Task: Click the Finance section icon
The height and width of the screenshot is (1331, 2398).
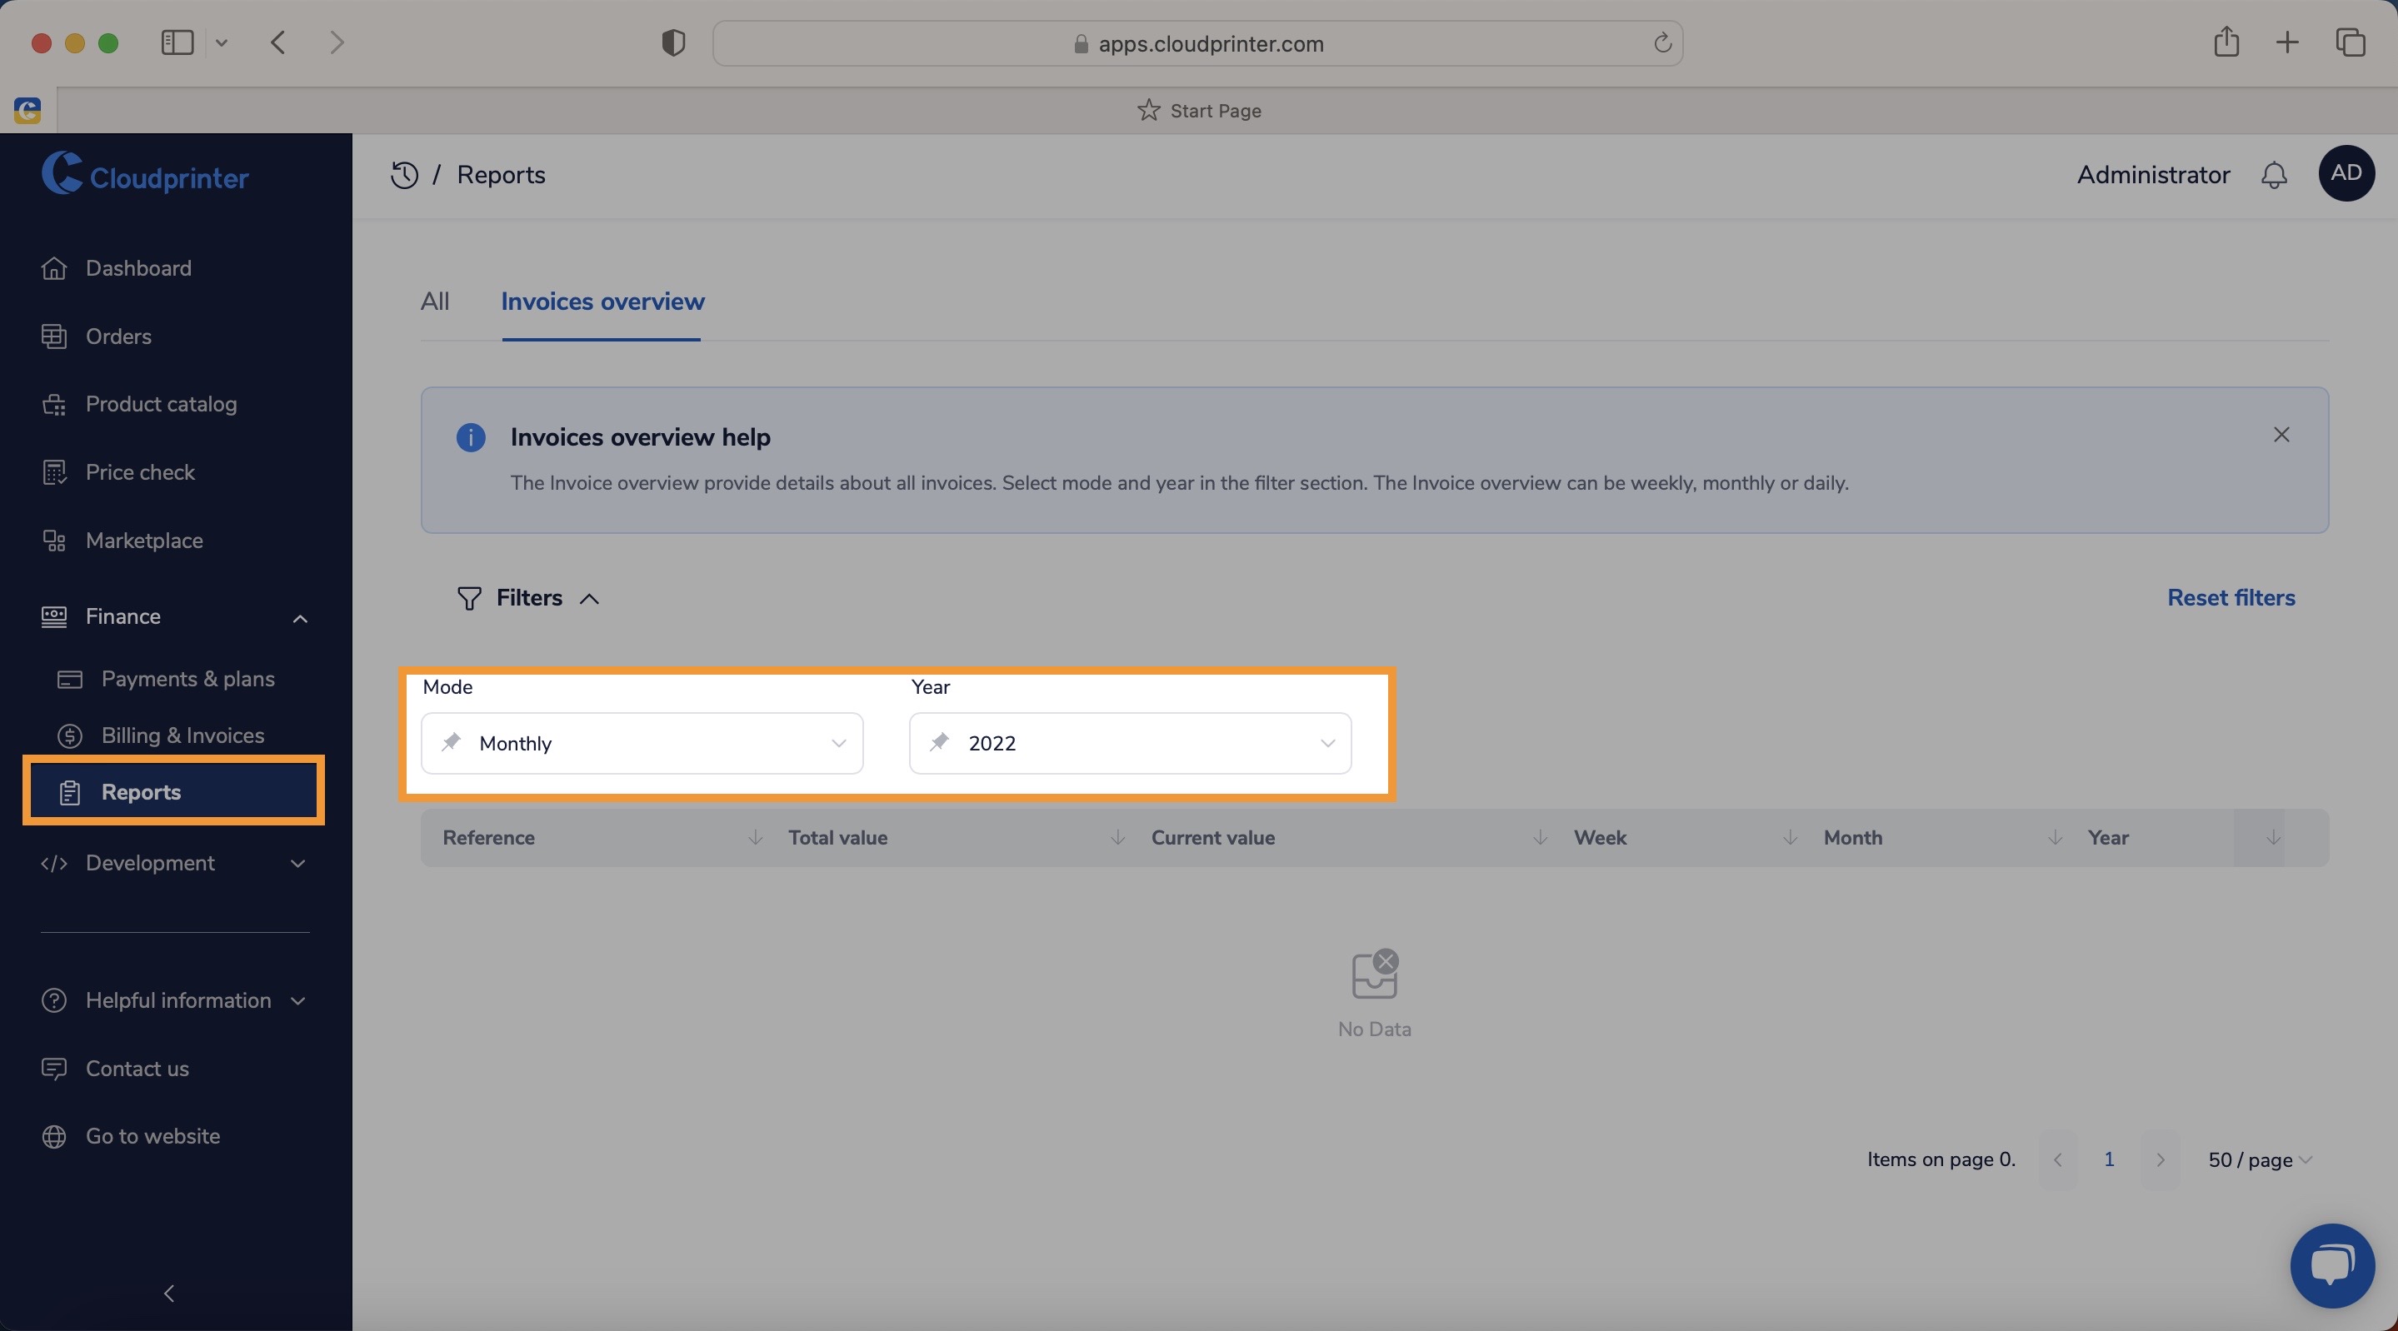Action: 54,616
